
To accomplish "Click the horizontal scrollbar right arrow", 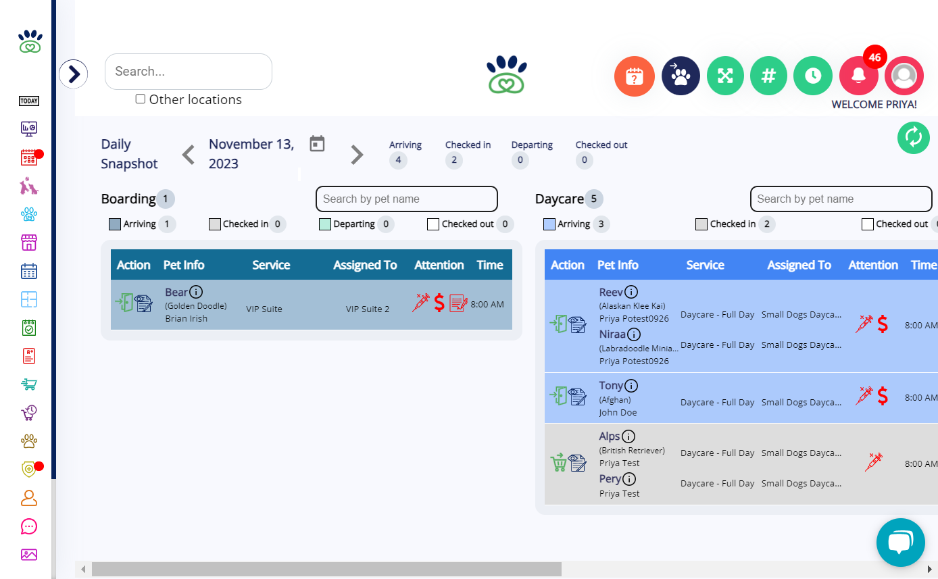I will (931, 570).
